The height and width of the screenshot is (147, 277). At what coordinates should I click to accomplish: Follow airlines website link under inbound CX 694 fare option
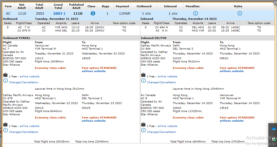pos(232,71)
